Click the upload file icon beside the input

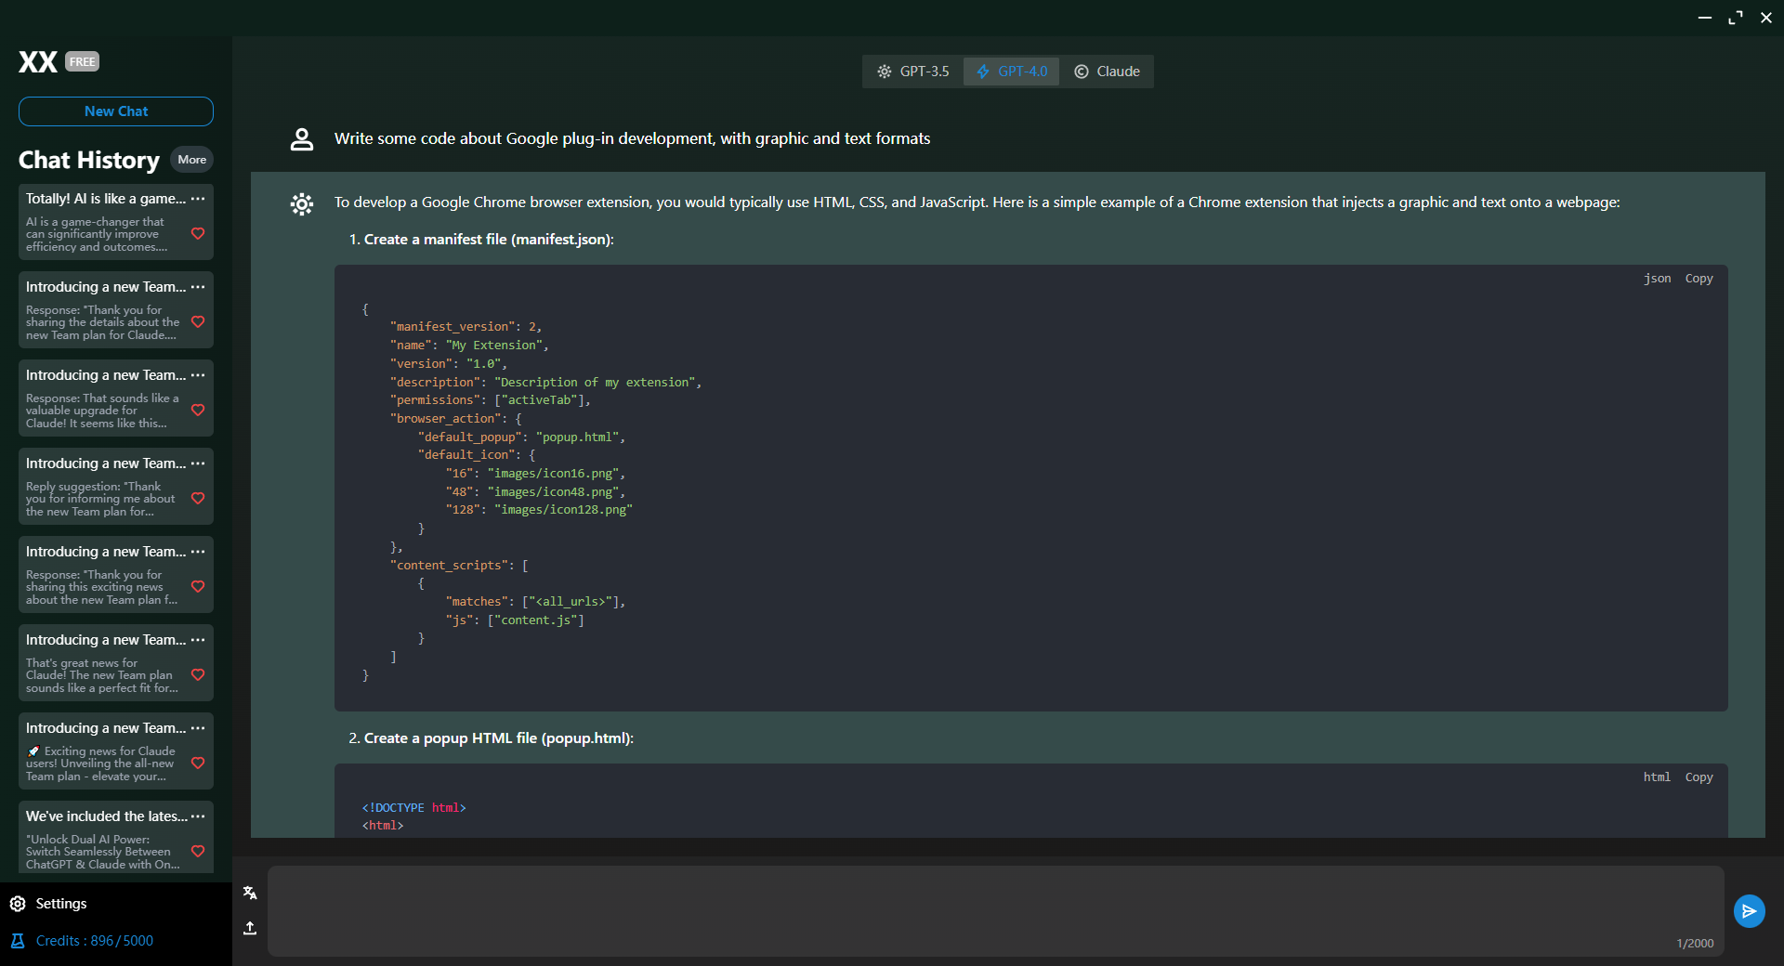pyautogui.click(x=250, y=928)
